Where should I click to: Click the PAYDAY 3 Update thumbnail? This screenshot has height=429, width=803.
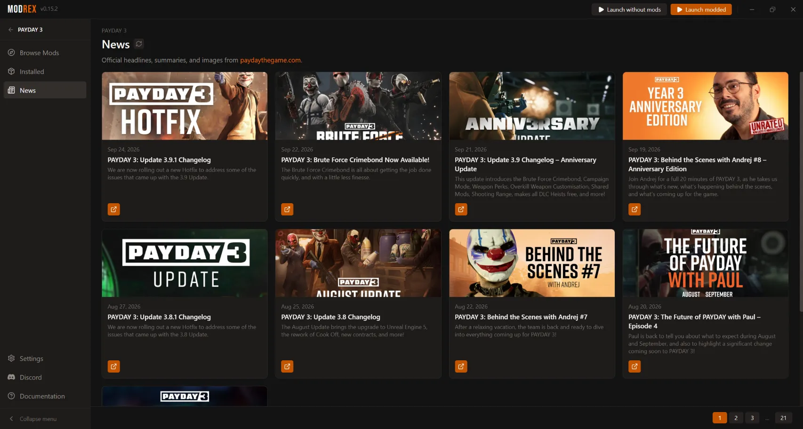tap(185, 263)
